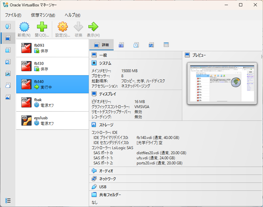This screenshot has height=207, width=263.
Task: Expand the USB section header
Action: 176,187
